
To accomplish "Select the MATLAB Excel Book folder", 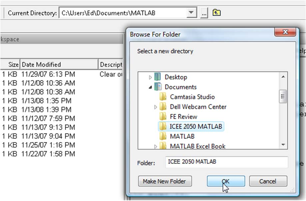I will (x=197, y=146).
